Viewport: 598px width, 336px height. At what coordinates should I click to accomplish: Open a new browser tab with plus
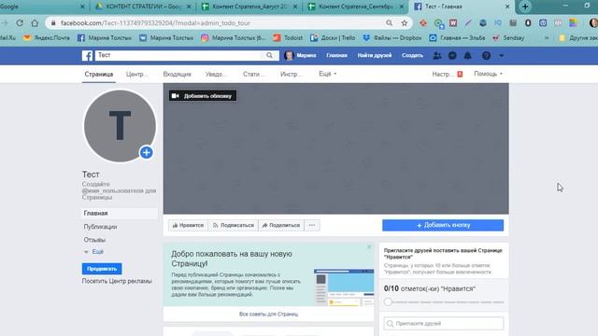pyautogui.click(x=525, y=7)
